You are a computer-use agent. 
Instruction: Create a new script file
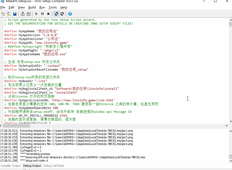click(3, 14)
